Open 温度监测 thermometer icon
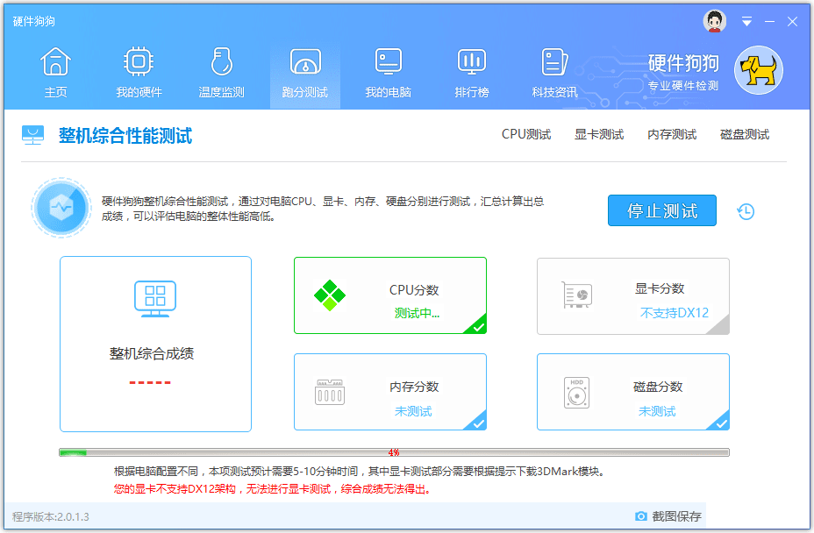The width and height of the screenshot is (814, 533). click(222, 61)
